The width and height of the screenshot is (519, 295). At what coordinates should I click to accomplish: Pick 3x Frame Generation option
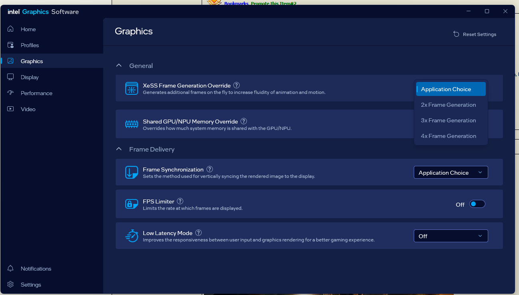click(448, 120)
